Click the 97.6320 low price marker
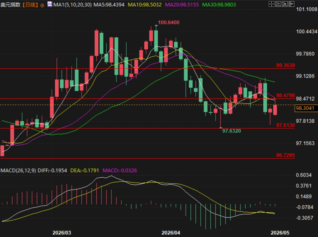This screenshot has height=237, width=318. [231, 131]
